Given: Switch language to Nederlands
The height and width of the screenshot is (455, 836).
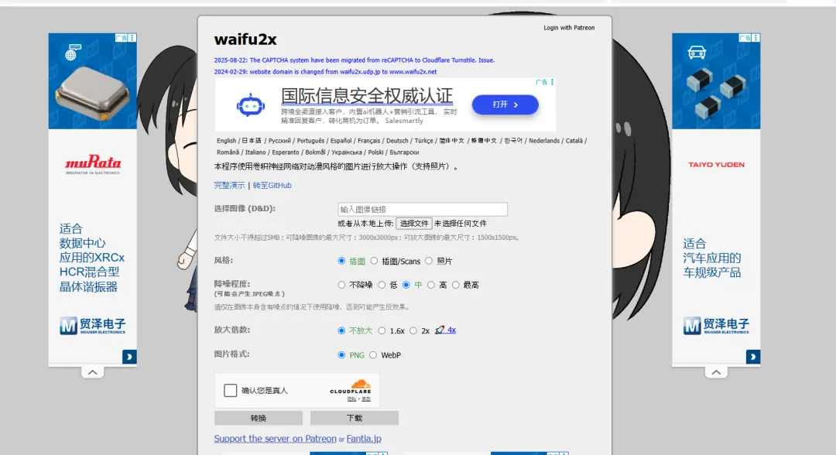Looking at the screenshot, I should (x=544, y=141).
